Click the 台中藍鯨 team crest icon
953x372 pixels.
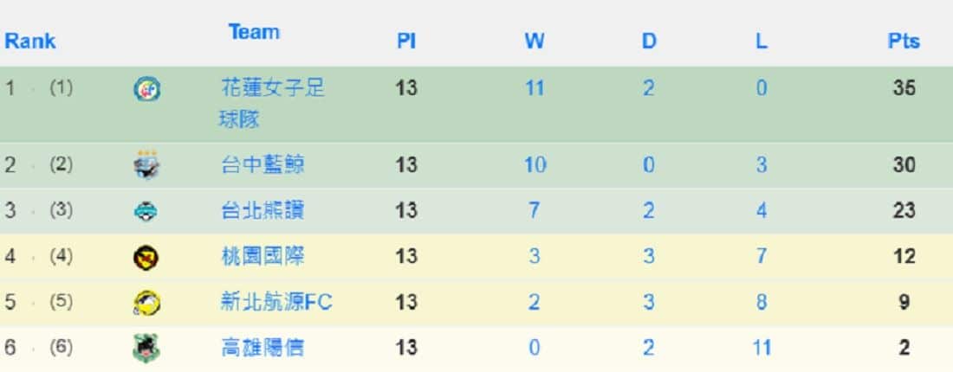pos(146,165)
